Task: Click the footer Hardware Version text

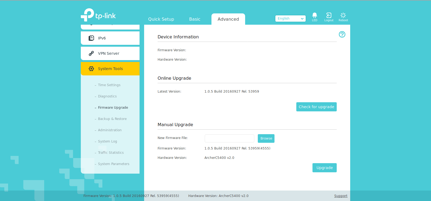Action: click(218, 196)
